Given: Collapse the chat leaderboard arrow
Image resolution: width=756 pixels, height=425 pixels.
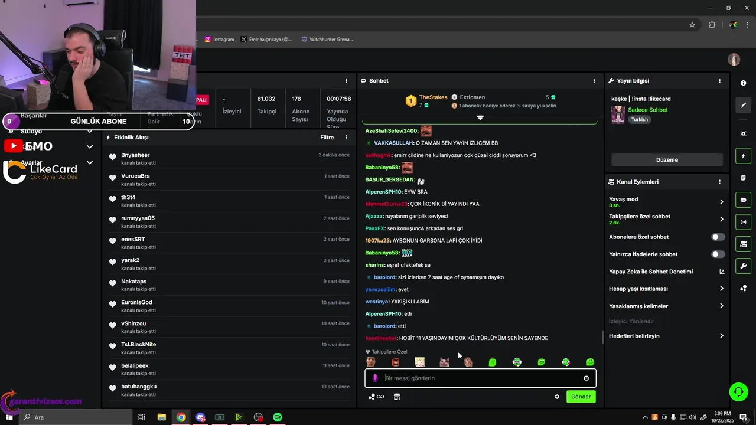Looking at the screenshot, I should click(x=480, y=117).
